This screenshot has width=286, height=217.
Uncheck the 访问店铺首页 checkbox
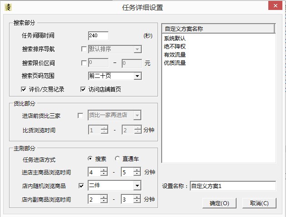(83, 89)
